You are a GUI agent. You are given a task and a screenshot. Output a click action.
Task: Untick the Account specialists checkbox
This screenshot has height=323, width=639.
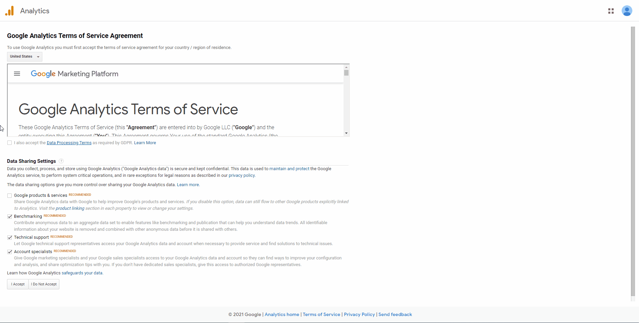click(x=10, y=252)
